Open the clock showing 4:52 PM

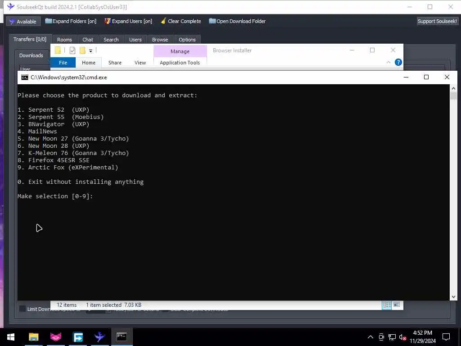422,337
